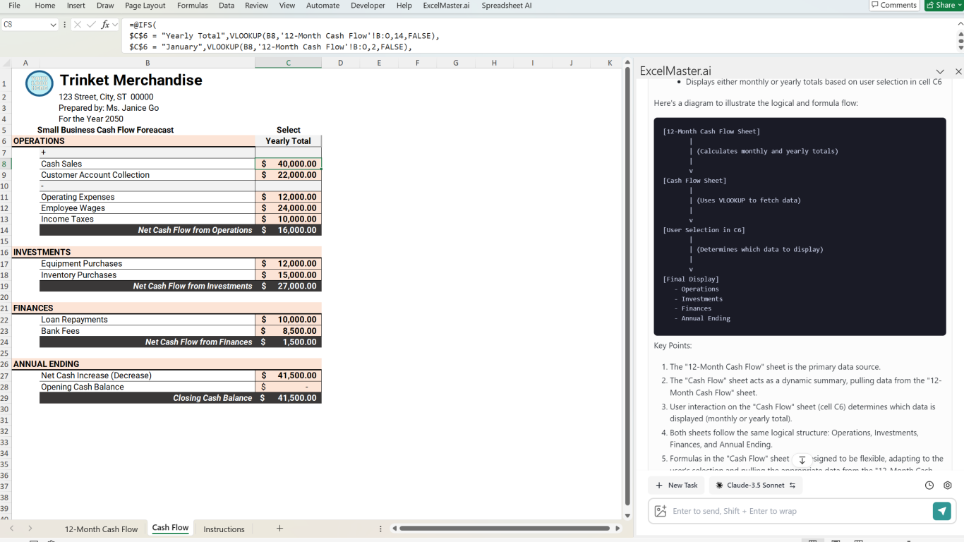The height and width of the screenshot is (542, 964).
Task: Click the formula bar options dots
Action: click(65, 25)
